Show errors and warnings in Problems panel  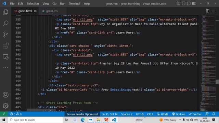pyautogui.click(x=15, y=114)
